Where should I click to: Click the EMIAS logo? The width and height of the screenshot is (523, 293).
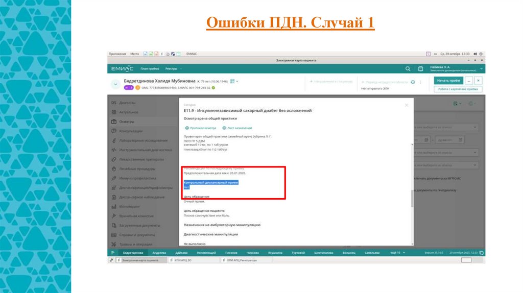[x=122, y=69]
